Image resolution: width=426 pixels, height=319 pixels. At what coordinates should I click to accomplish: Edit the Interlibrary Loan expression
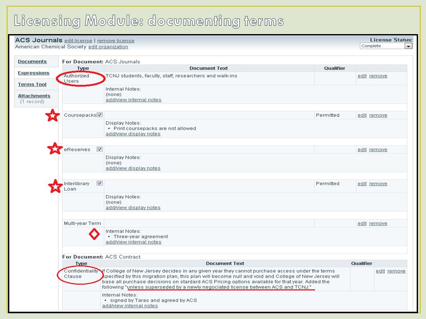pos(362,183)
